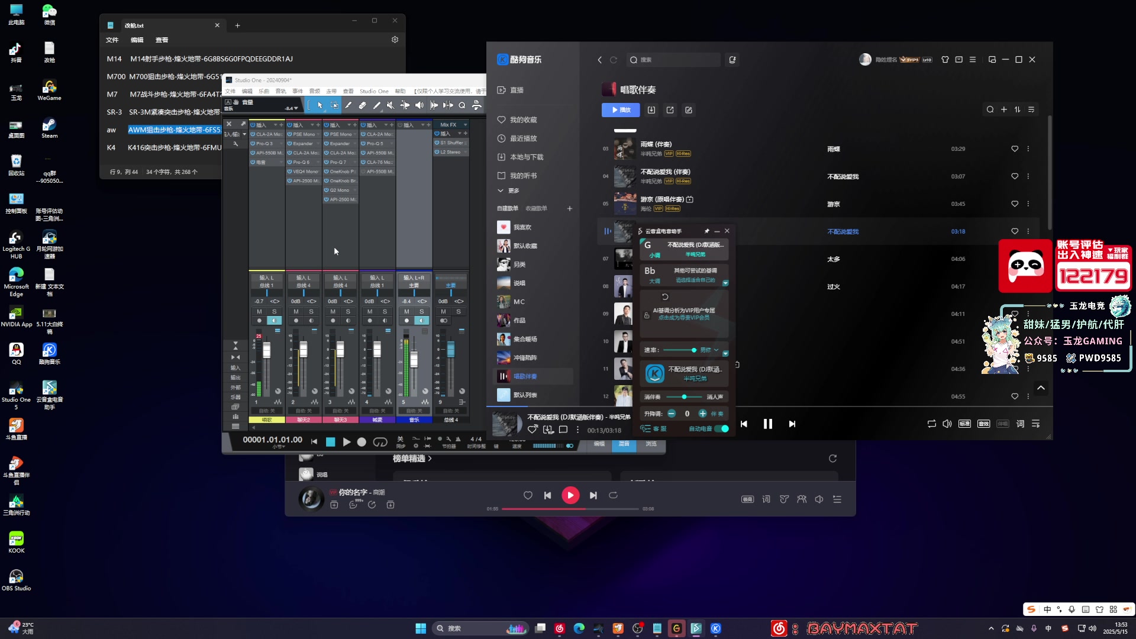Switch to 混音 tab in Studio One
Viewport: 1136px width, 639px height.
[624, 444]
